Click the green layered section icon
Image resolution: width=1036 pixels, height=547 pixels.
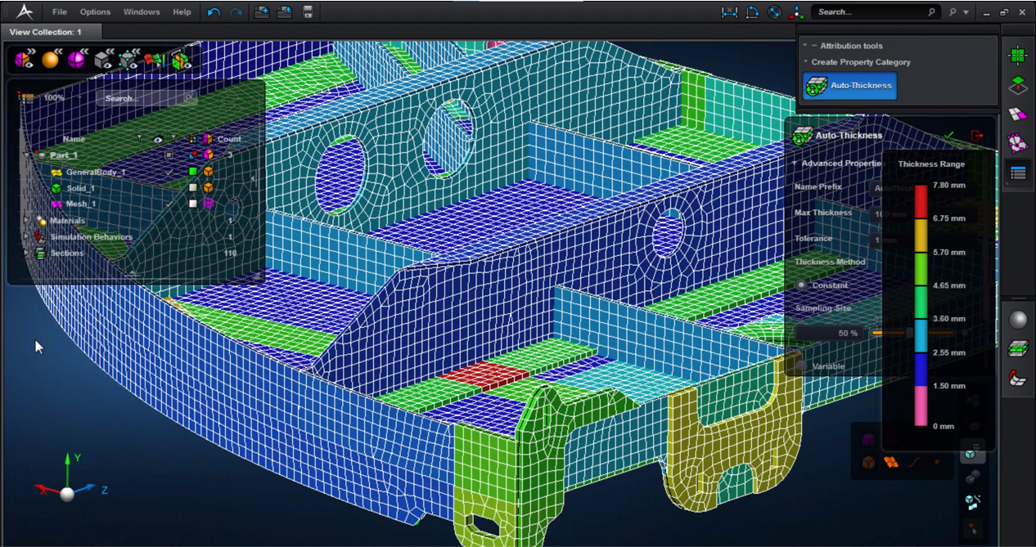pos(1017,349)
